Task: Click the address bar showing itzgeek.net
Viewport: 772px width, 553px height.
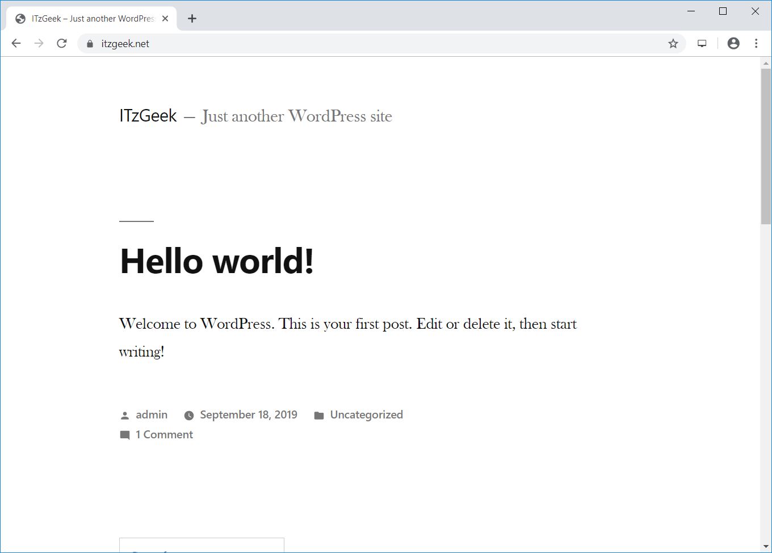Action: tap(381, 44)
